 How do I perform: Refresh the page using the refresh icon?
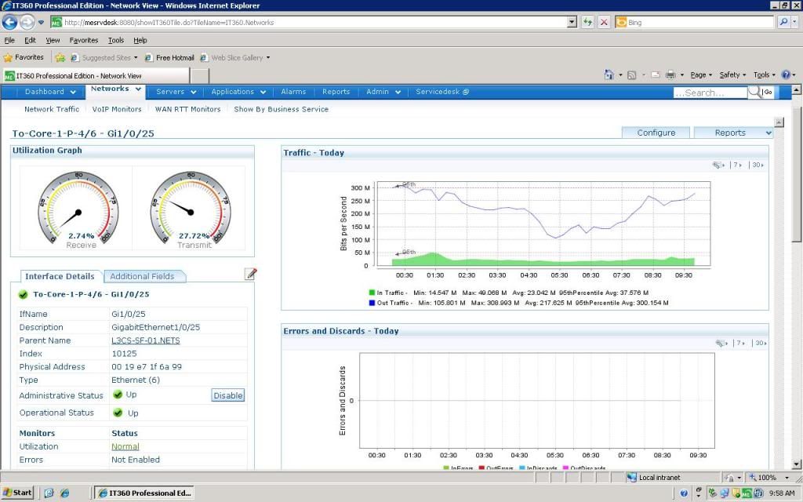[x=587, y=22]
